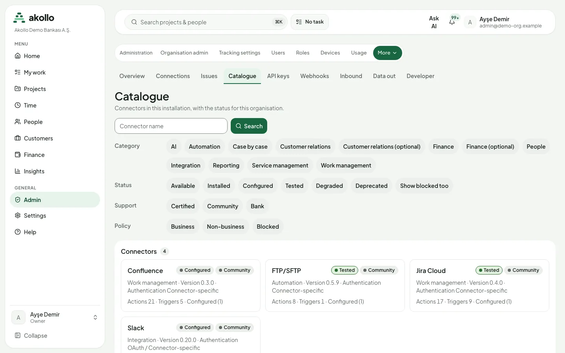This screenshot has height=353, width=565.
Task: Go to My work in sidebar
Action: (55, 73)
